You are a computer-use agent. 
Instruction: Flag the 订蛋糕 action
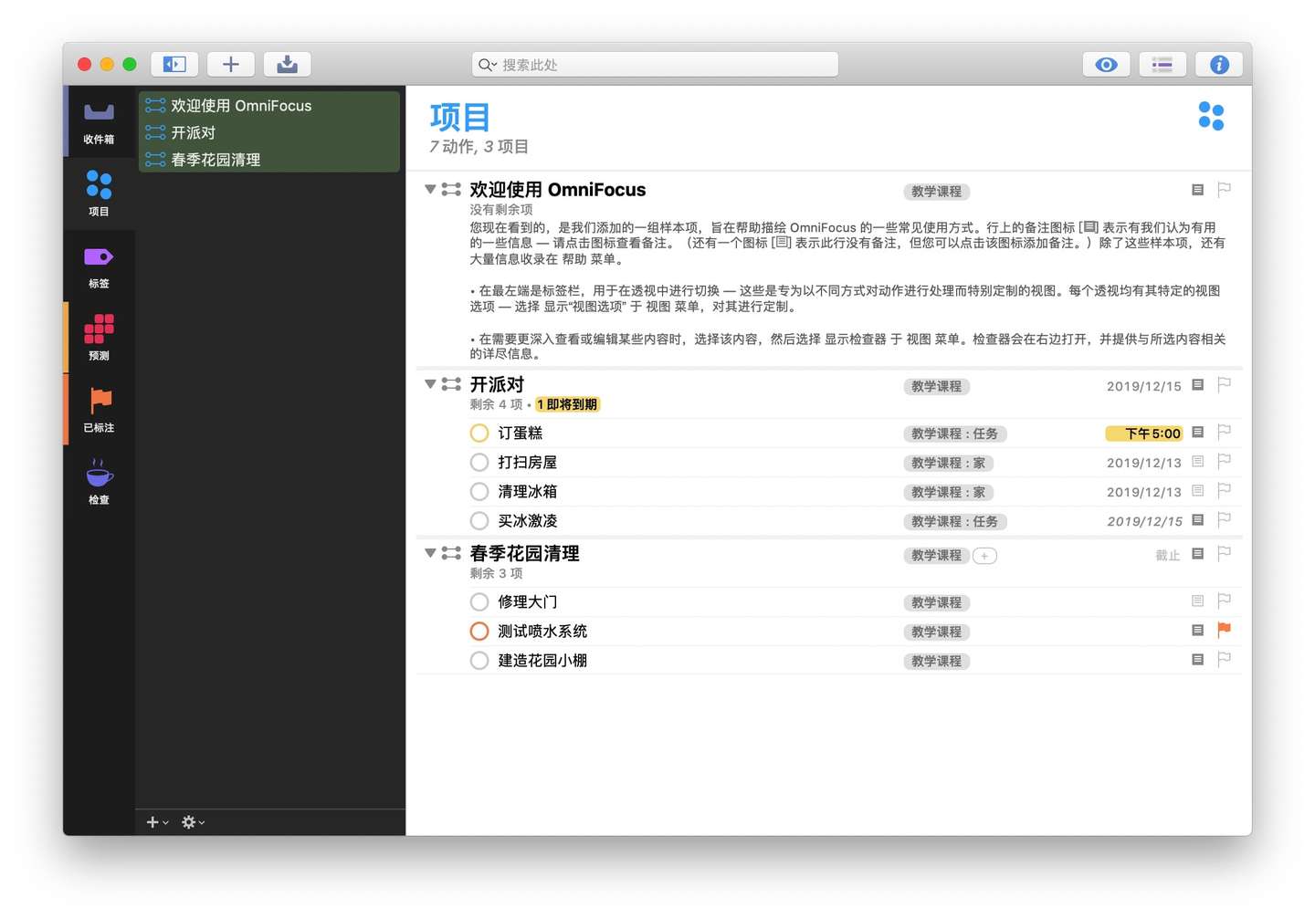point(1225,433)
